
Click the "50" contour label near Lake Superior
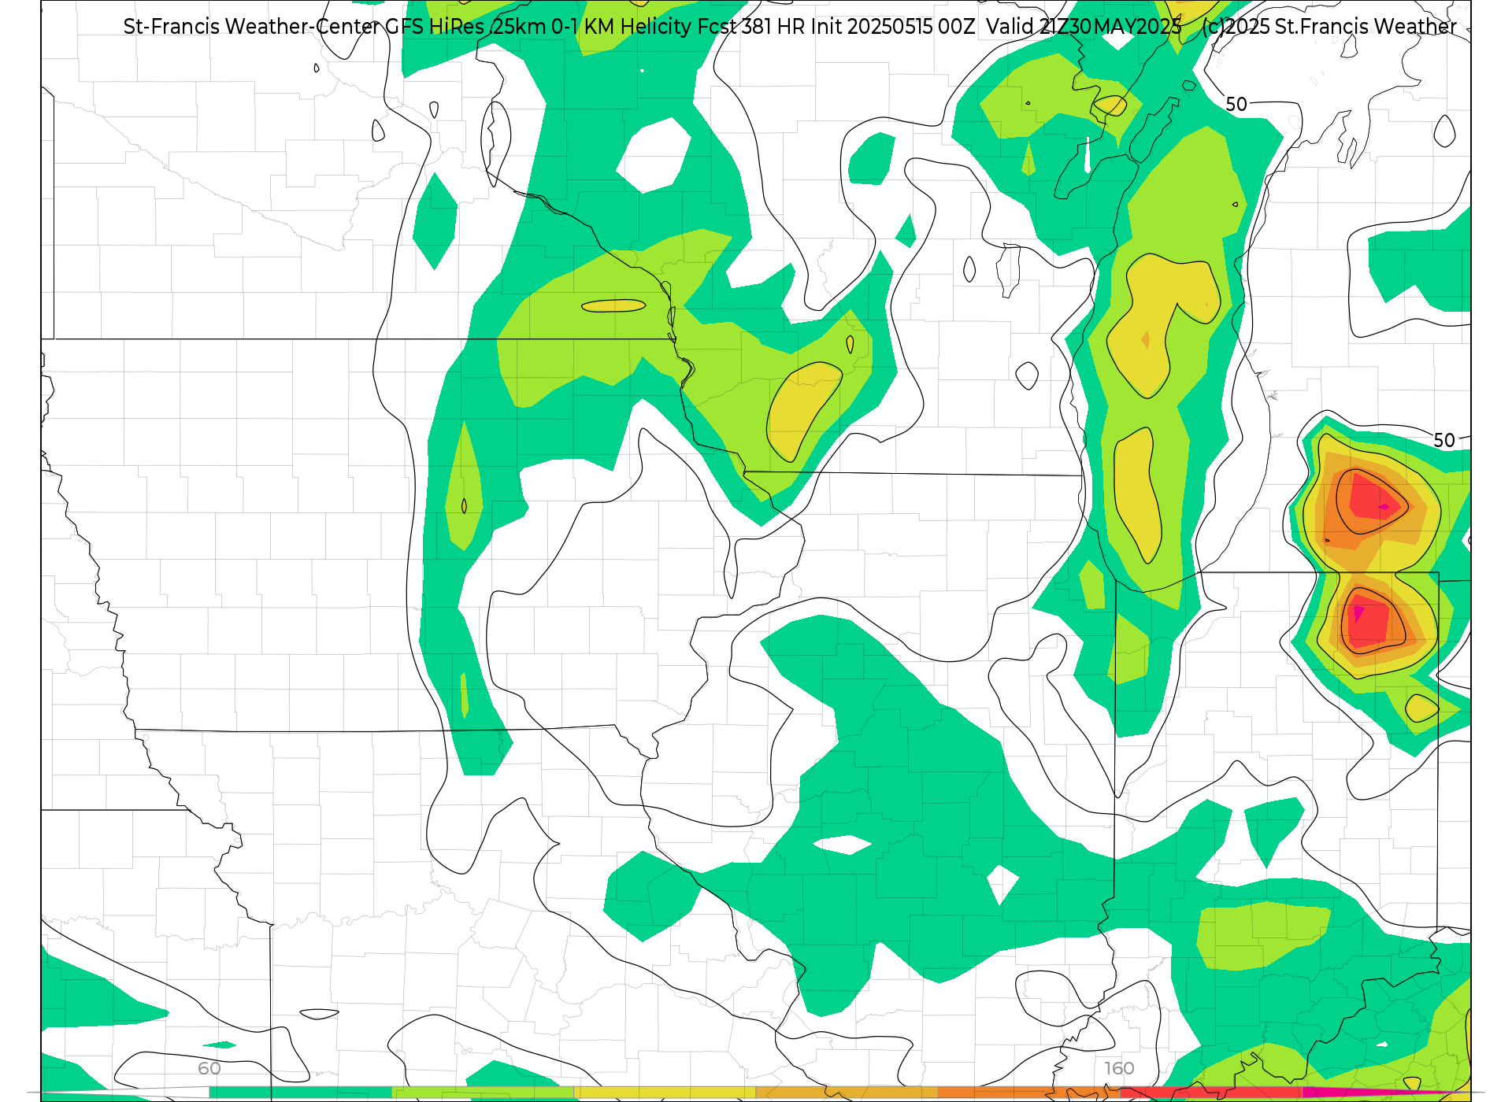pos(1236,104)
